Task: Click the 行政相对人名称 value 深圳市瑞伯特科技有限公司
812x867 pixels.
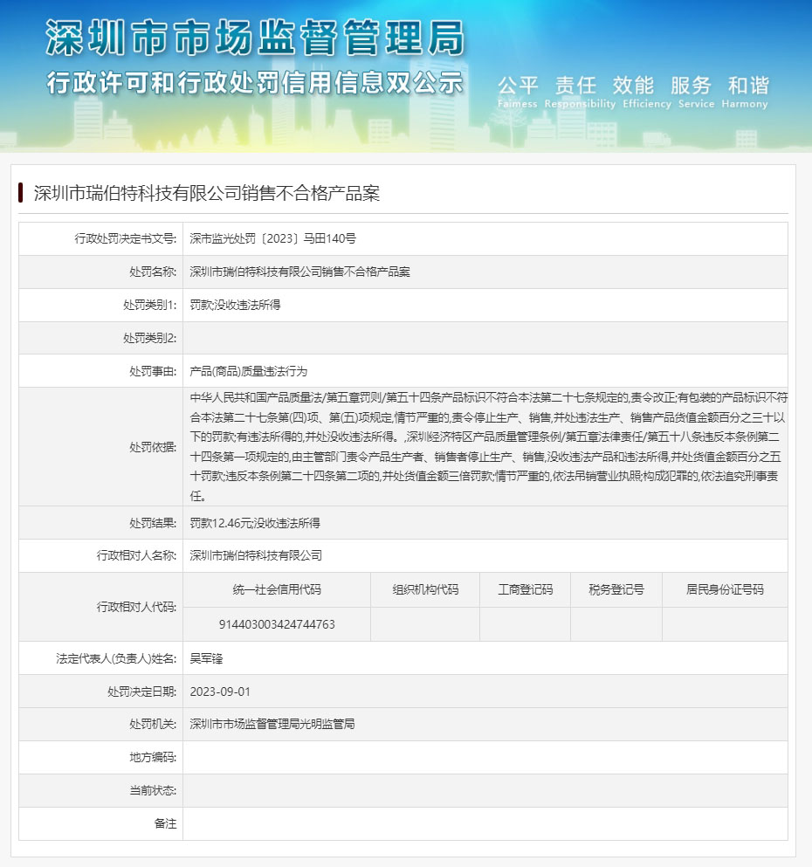Action: pyautogui.click(x=255, y=555)
